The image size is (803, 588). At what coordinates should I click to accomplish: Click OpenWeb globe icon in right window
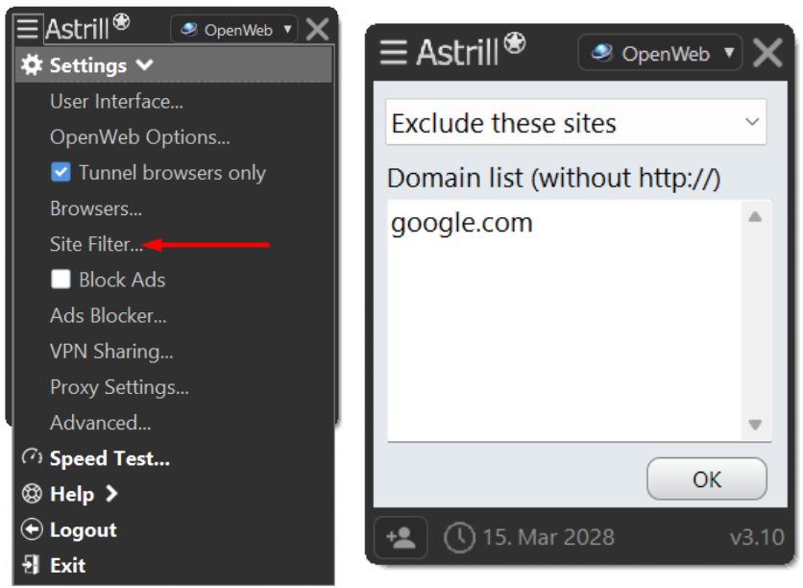(x=602, y=52)
